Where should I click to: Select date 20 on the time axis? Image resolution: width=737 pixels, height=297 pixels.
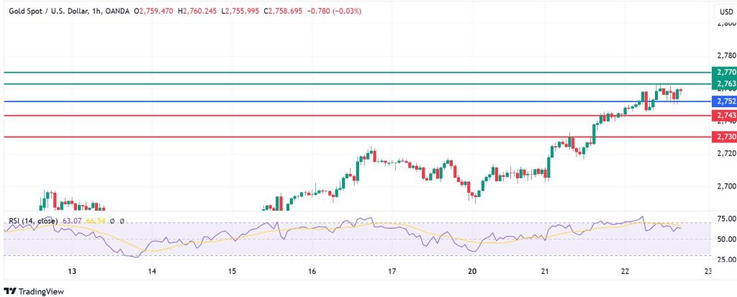coord(472,272)
